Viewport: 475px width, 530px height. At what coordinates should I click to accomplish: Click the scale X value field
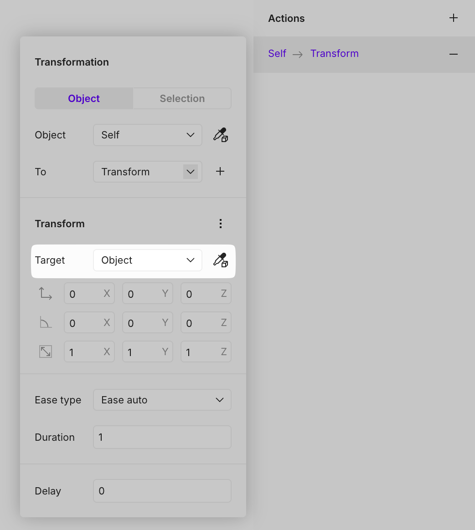coord(85,352)
